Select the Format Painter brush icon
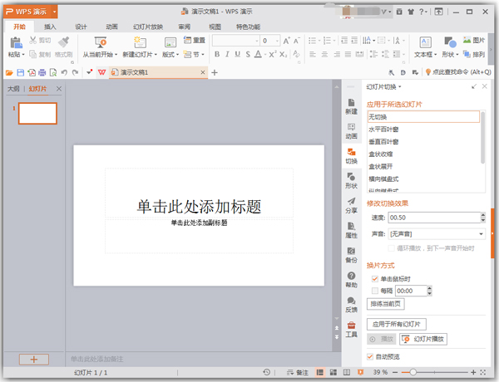The width and height of the screenshot is (499, 382). tap(64, 42)
